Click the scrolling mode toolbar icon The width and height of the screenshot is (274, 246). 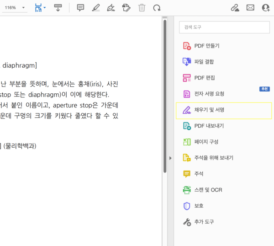[58, 8]
